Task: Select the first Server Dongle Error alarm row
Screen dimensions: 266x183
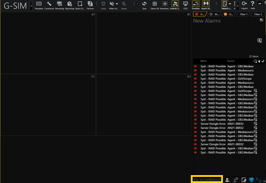Action: [x=213, y=123]
